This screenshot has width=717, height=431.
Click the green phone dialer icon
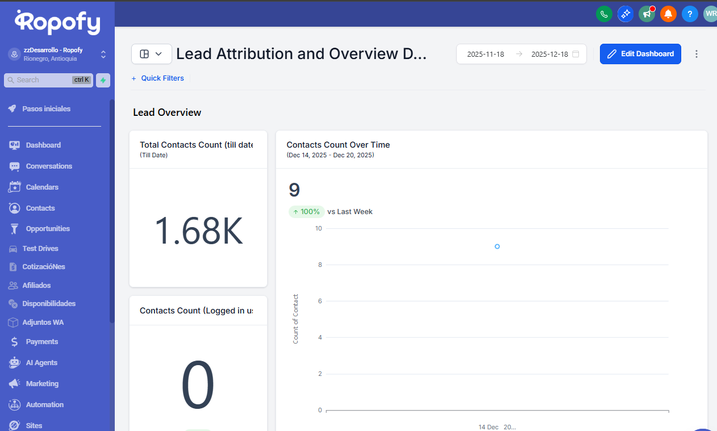tap(604, 14)
